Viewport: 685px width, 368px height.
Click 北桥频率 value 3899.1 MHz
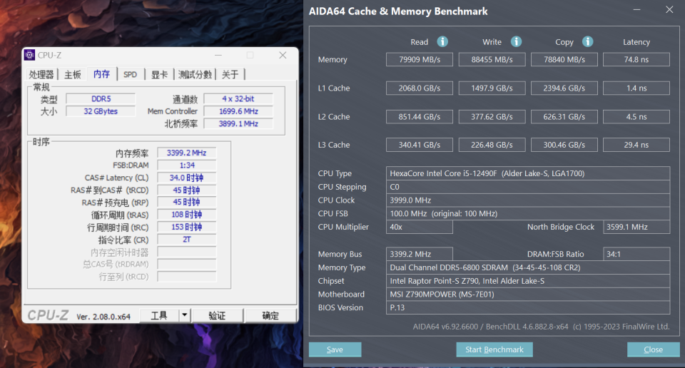(x=238, y=123)
